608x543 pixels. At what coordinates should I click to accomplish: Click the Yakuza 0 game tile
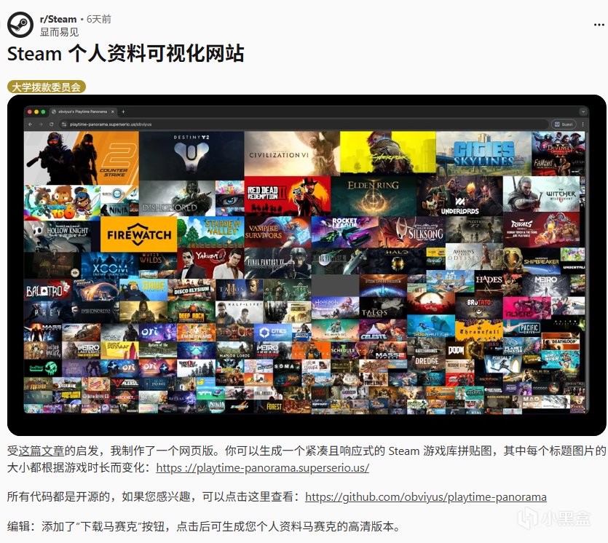(210, 263)
